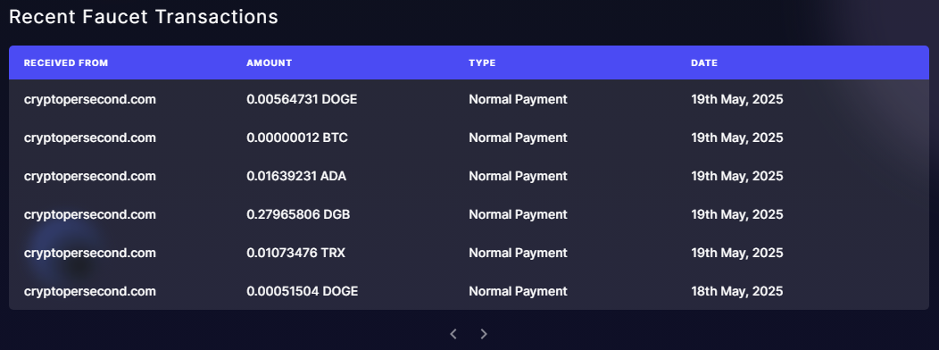
Task: Select the 0.00000012 BTC amount
Action: pos(297,137)
